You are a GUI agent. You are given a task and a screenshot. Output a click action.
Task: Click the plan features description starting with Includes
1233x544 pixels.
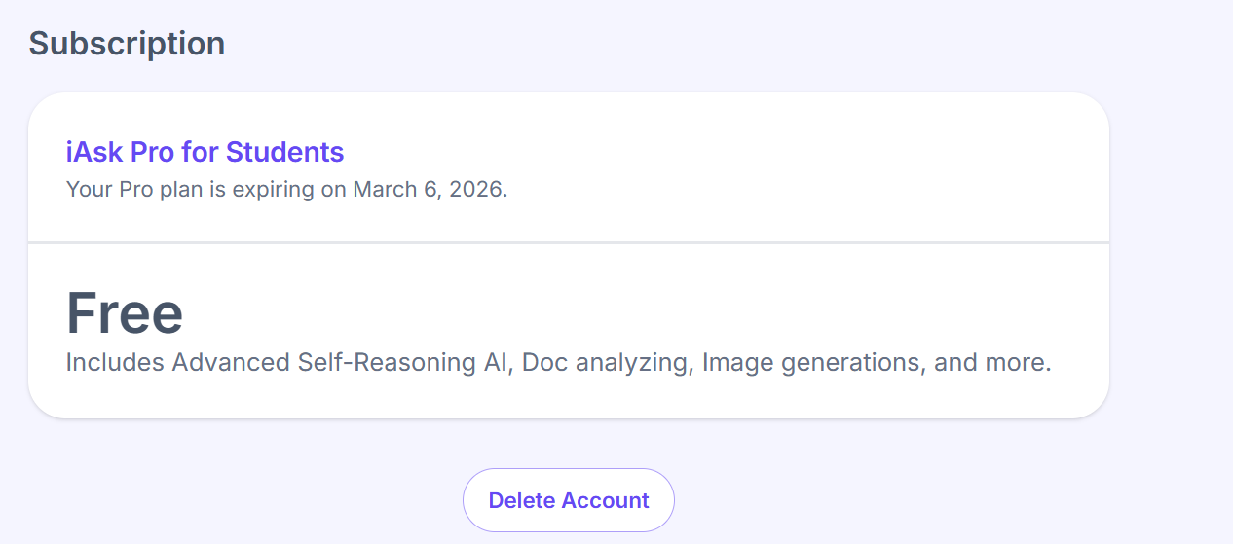(x=559, y=363)
